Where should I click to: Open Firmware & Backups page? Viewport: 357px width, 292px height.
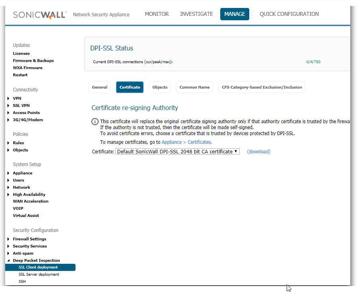tap(33, 60)
